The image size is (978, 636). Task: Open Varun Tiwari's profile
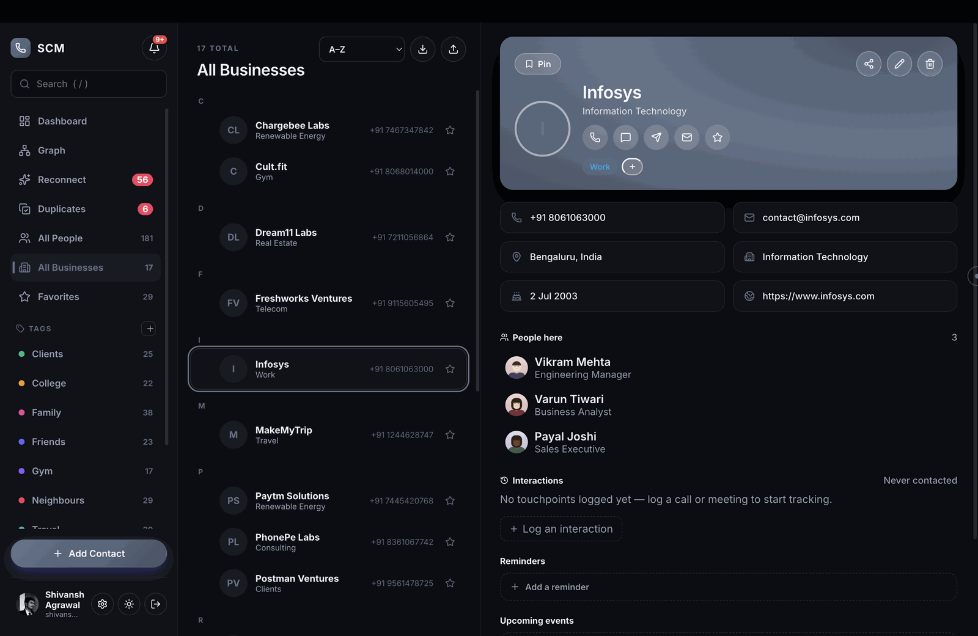pos(729,405)
